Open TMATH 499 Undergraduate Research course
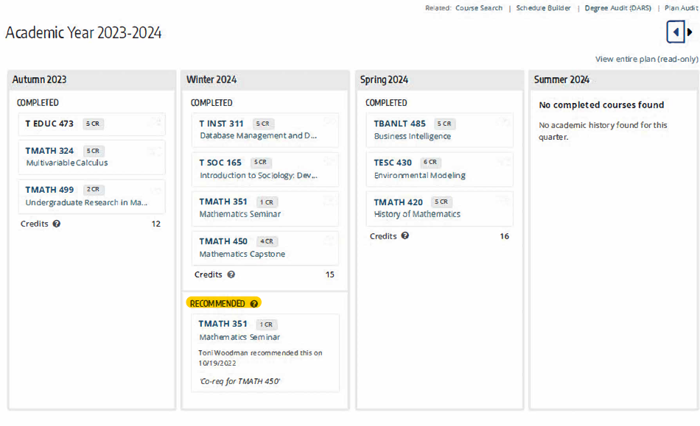 coord(49,190)
